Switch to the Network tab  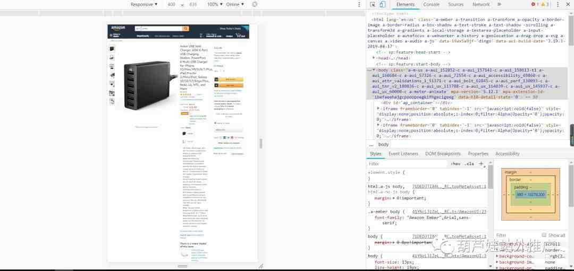click(x=481, y=4)
